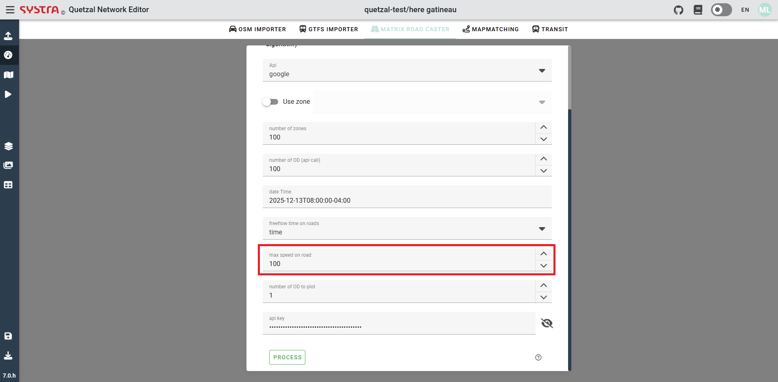Click the version label 7.0.h
The image size is (778, 382).
coord(9,376)
